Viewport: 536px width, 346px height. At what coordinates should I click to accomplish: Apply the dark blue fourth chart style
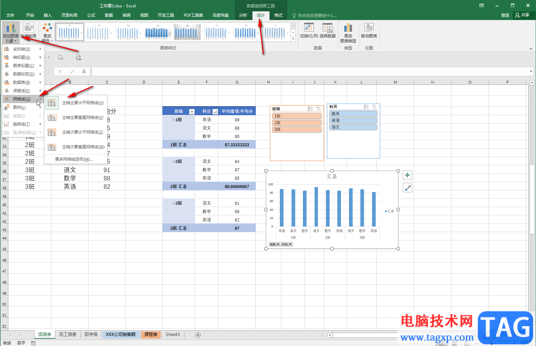pyautogui.click(x=157, y=32)
